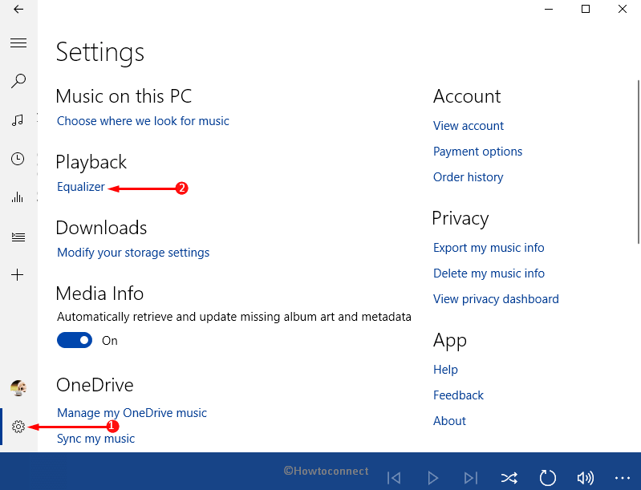Open Payment options link
Viewport: 641px width, 490px height.
pyautogui.click(x=477, y=152)
